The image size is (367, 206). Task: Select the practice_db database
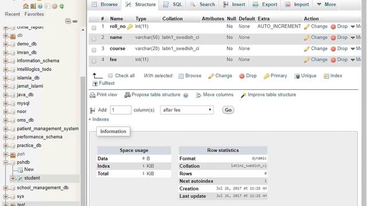click(x=29, y=145)
